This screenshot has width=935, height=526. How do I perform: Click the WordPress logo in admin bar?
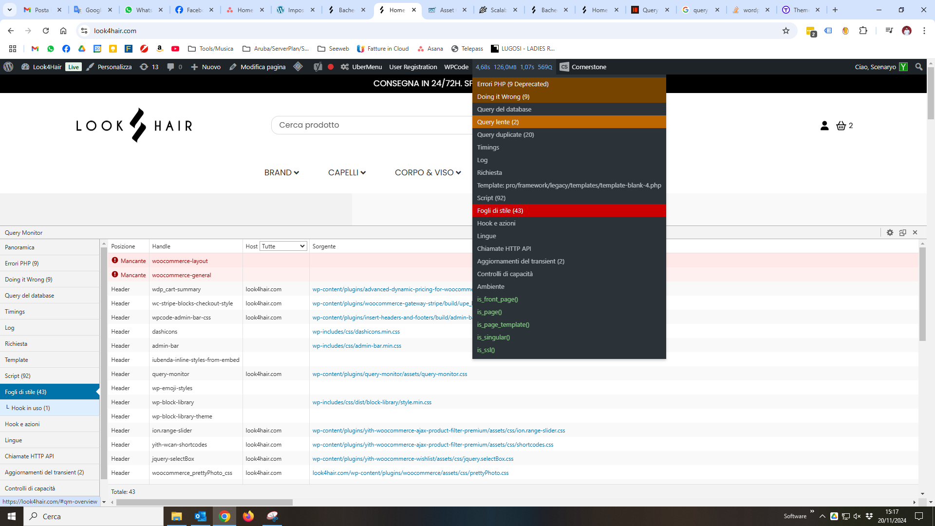pos(8,67)
